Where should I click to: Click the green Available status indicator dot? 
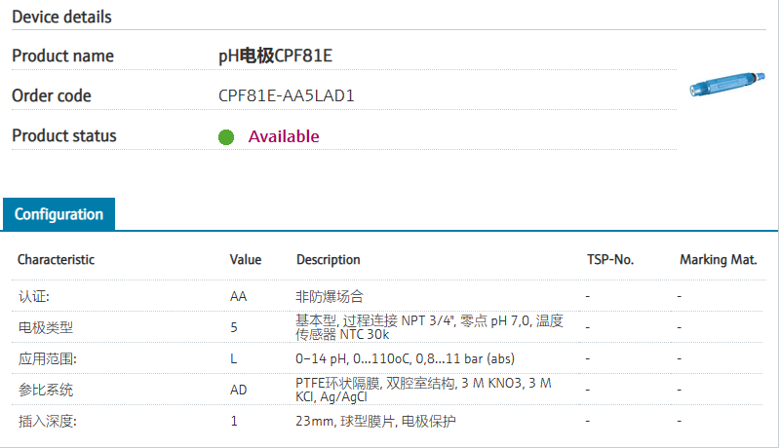click(226, 137)
